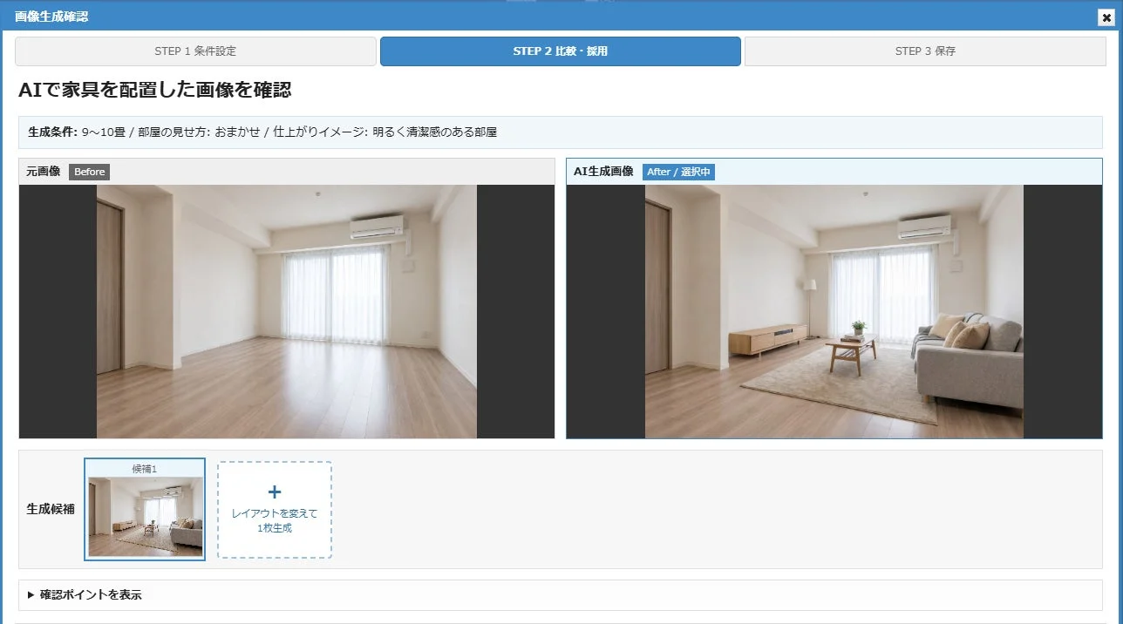Screen dimensions: 1123x624
Task: Generate one more with レイアウトを変えて1枚生成
Action: (x=275, y=510)
